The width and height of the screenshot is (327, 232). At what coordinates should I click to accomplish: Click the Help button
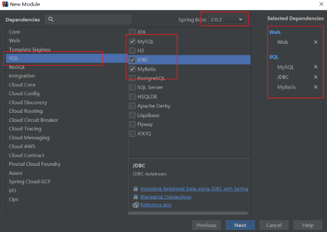click(x=307, y=225)
